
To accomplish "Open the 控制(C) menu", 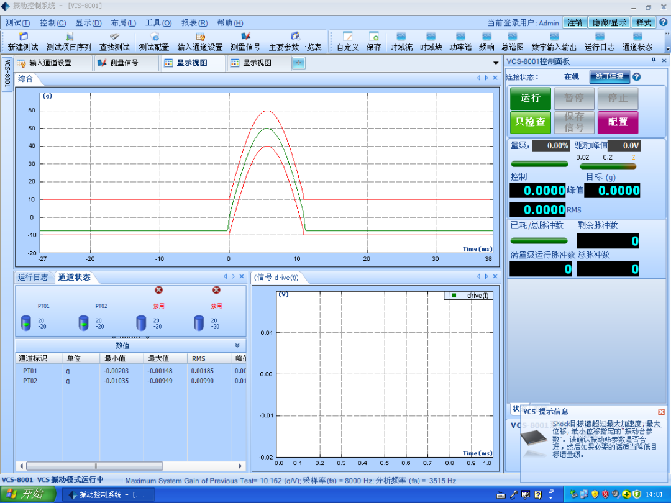I will (53, 23).
